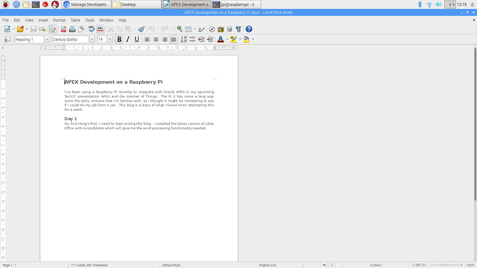Open the Print Preview magnifier icon
The height and width of the screenshot is (268, 477).
click(x=81, y=29)
